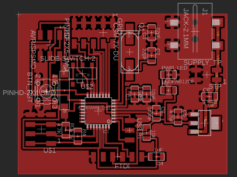The image size is (237, 177).
Task: Click the board origin cross marker
Action: pos(18,14)
